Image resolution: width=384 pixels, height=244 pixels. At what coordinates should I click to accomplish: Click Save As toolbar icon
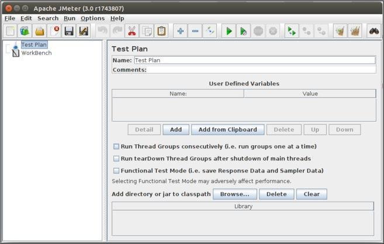point(84,31)
